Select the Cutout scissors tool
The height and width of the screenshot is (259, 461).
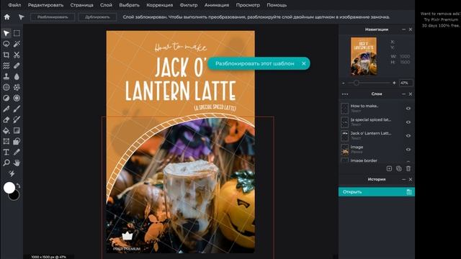click(x=17, y=55)
